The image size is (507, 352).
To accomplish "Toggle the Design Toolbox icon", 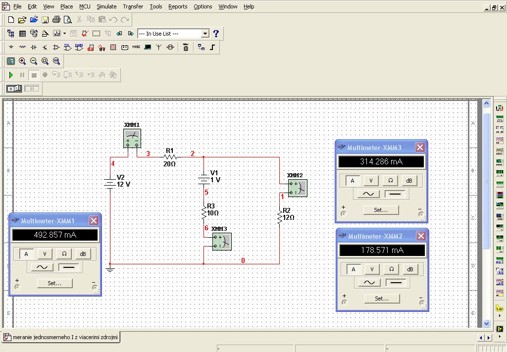I will 11,33.
